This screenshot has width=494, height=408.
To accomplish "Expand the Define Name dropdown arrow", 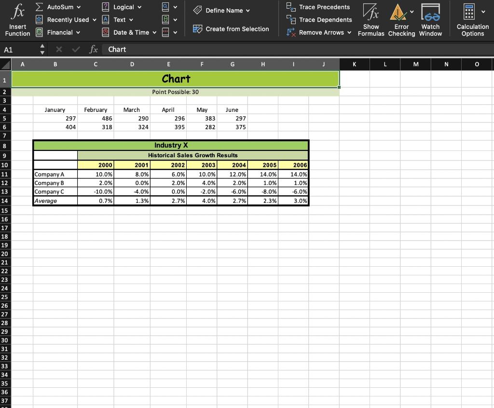I will [248, 11].
